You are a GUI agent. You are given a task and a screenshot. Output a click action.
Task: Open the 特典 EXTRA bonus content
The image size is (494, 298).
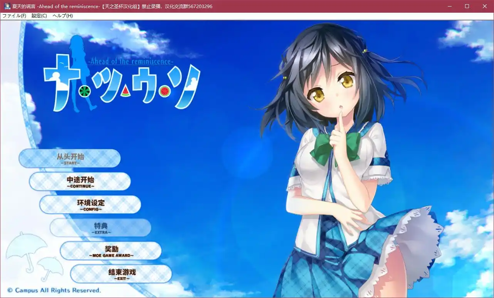click(100, 228)
